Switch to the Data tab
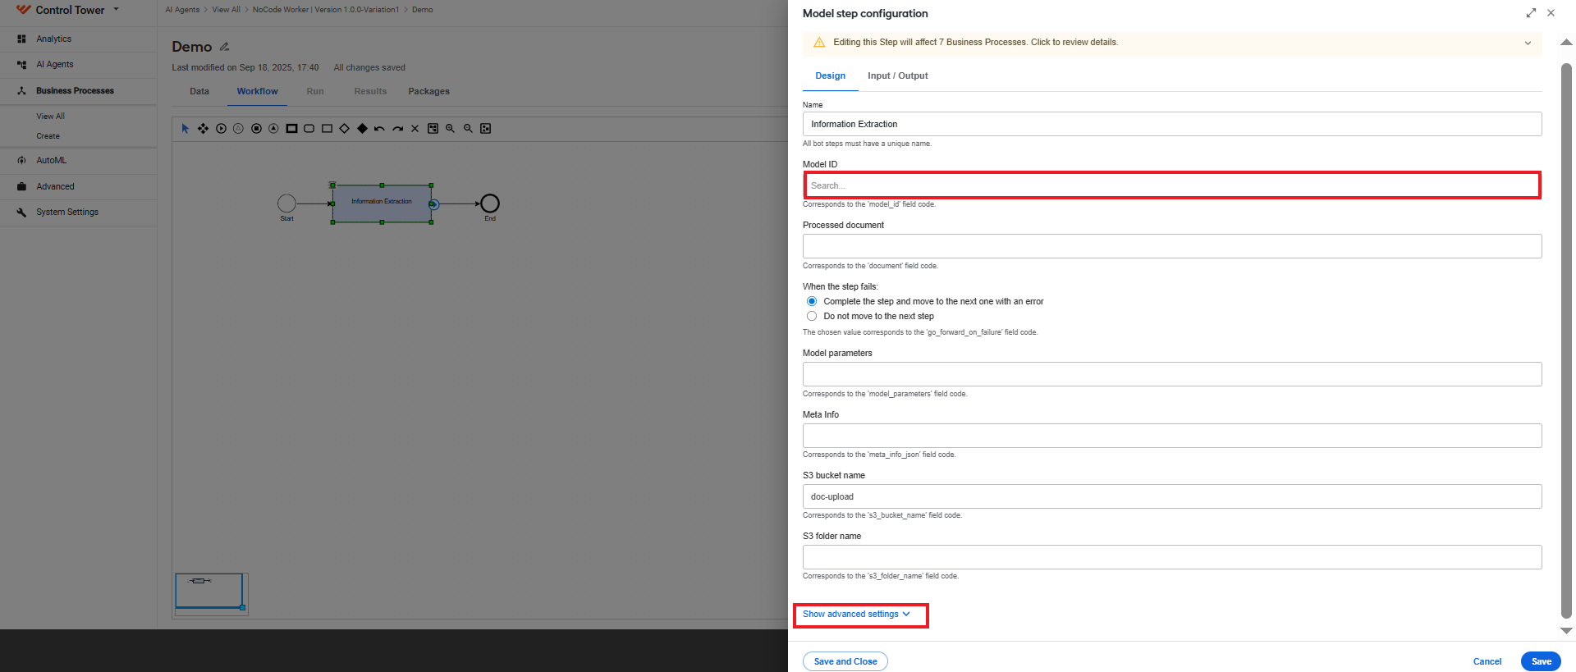The width and height of the screenshot is (1576, 672). [x=199, y=91]
